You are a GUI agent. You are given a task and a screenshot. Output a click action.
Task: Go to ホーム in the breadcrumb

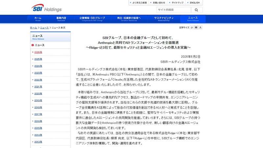34,28
